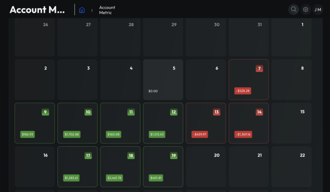Image resolution: width=330 pixels, height=192 pixels.
Task: Click the home icon in breadcrumb
Action: click(x=82, y=10)
